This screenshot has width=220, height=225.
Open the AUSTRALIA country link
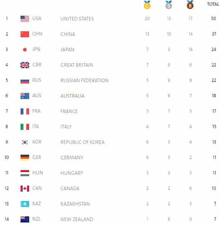click(x=72, y=96)
